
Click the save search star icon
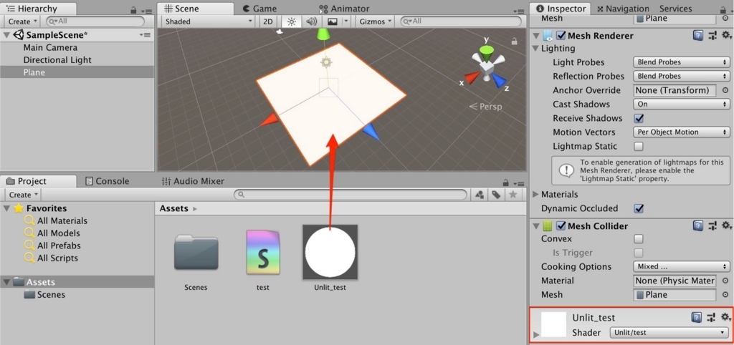513,195
